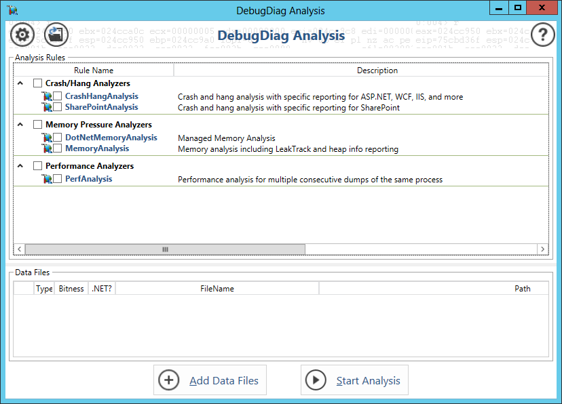Select the Performance Analyzers group label
The height and width of the screenshot is (404, 562).
coord(90,166)
